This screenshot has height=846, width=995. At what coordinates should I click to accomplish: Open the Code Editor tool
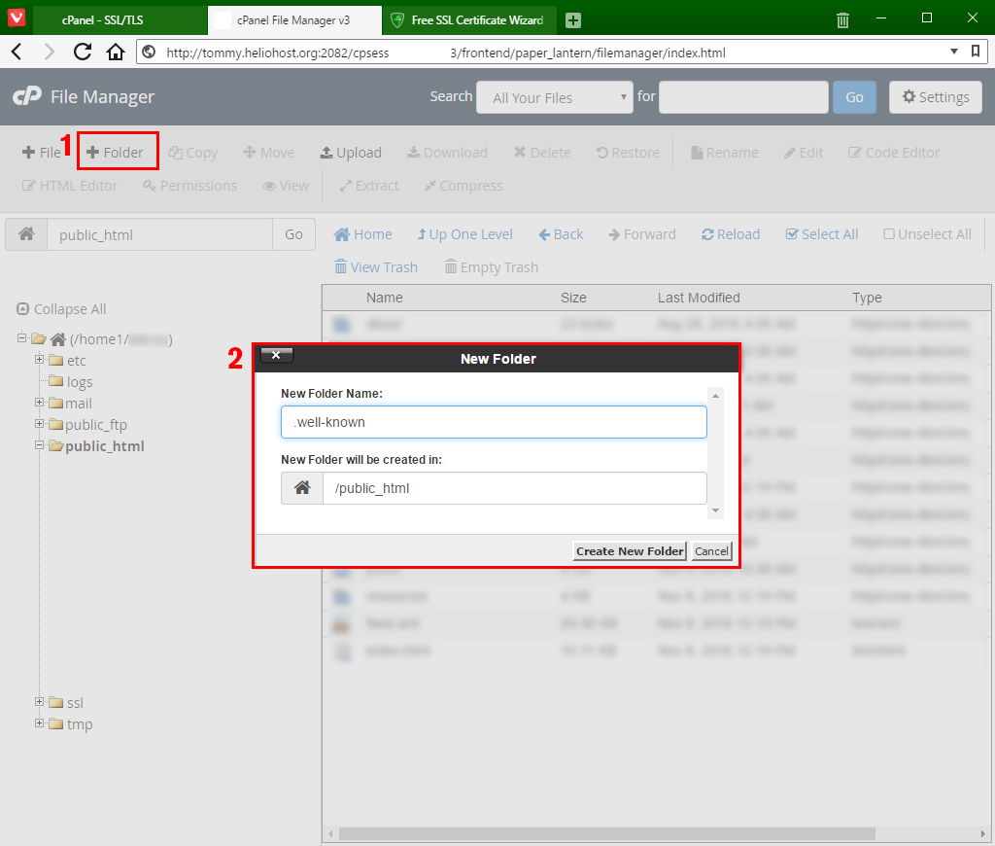click(x=894, y=153)
